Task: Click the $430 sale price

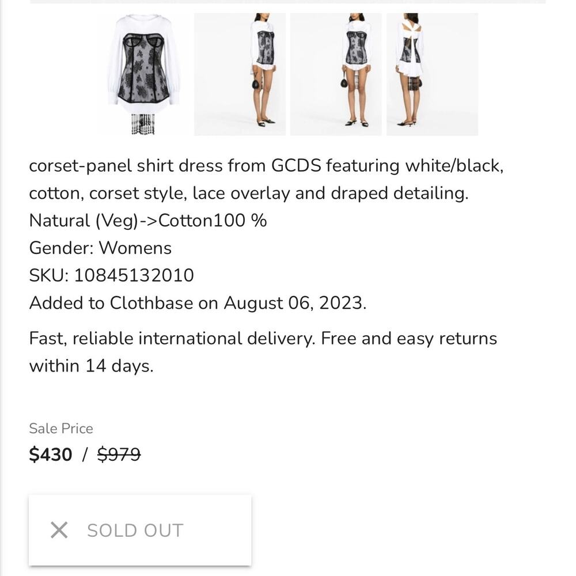Action: coord(51,454)
